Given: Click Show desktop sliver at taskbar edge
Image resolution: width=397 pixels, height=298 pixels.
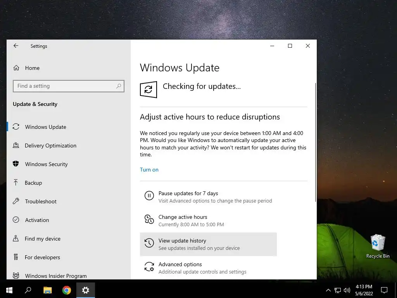Looking at the screenshot, I should (x=396, y=290).
